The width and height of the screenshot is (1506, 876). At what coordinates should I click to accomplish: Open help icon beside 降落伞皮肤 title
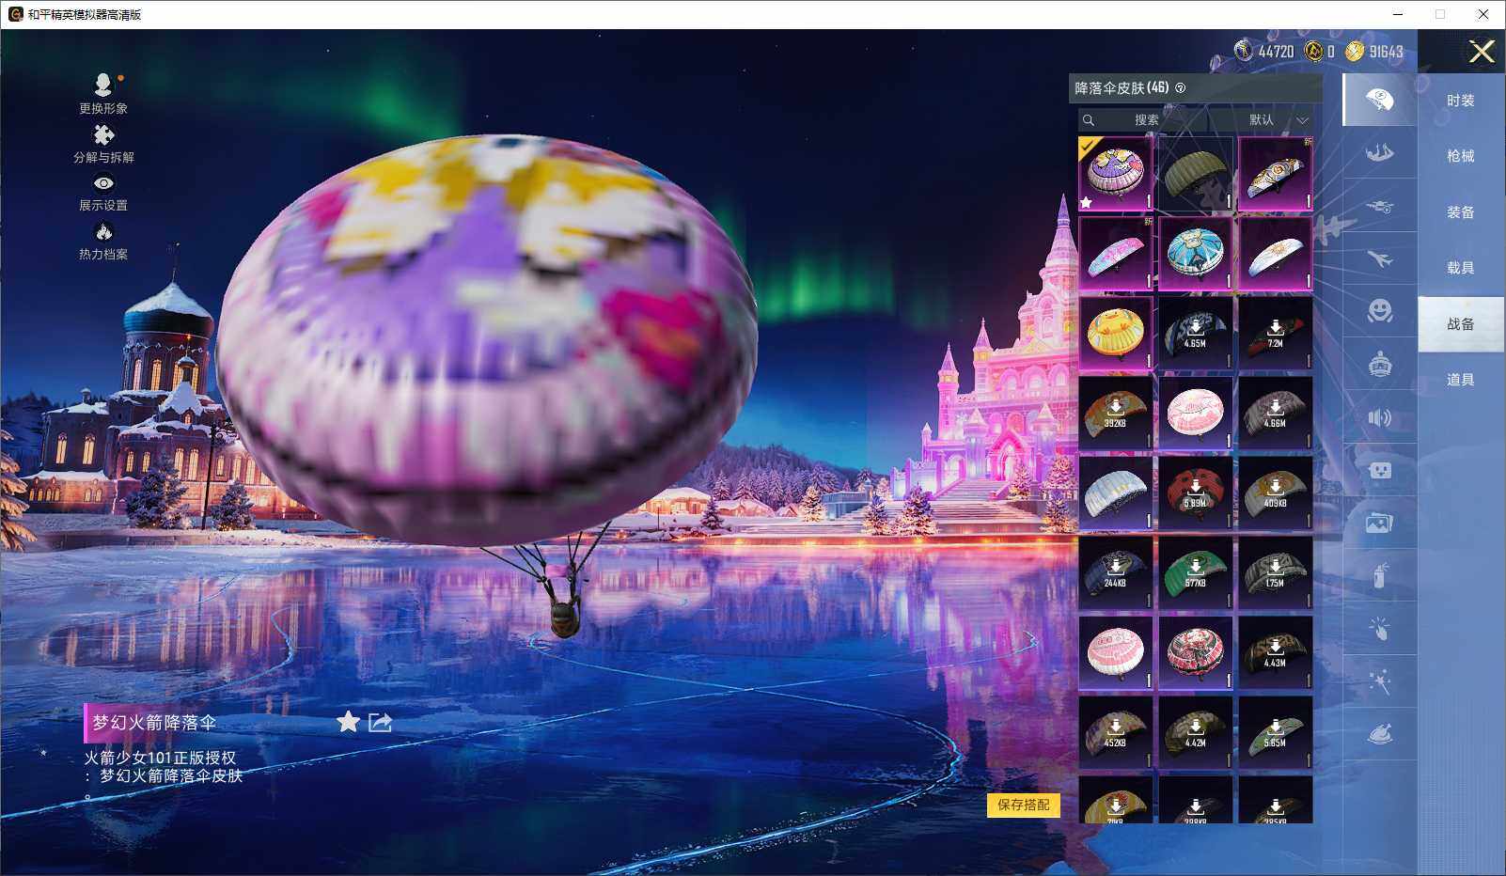tap(1181, 88)
